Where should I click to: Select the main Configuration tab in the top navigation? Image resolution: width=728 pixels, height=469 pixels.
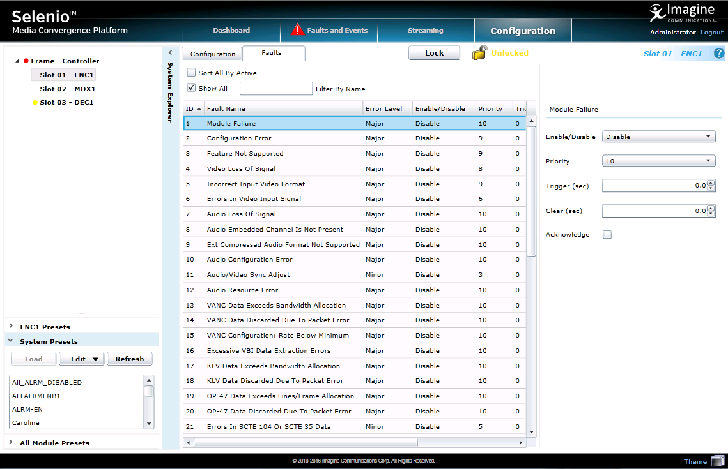(523, 31)
